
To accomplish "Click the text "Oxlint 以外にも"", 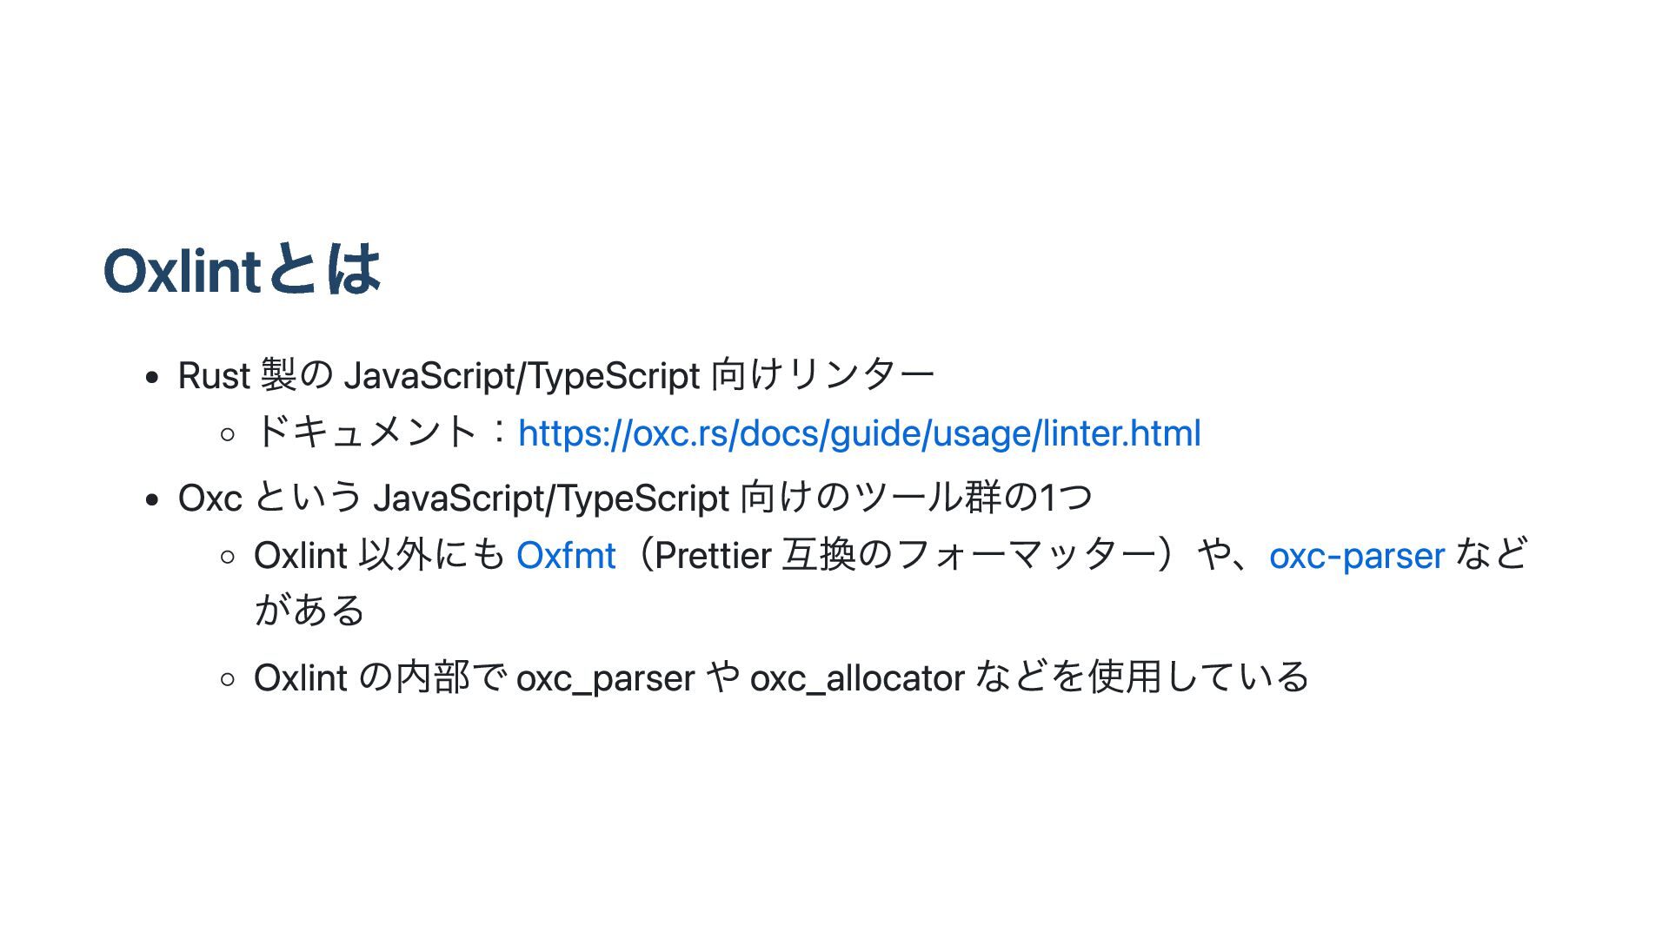I will (x=379, y=556).
